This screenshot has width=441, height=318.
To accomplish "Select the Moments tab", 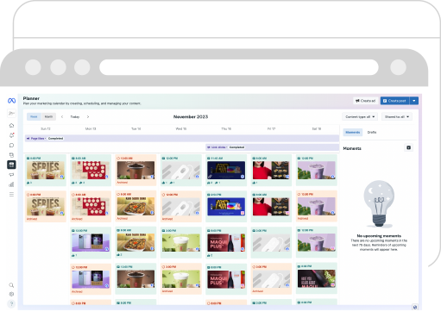I will point(353,132).
